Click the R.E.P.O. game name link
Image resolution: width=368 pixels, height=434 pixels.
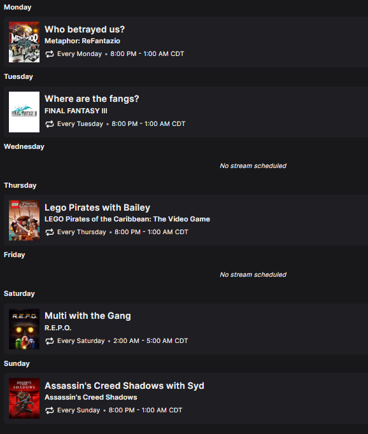(x=58, y=328)
